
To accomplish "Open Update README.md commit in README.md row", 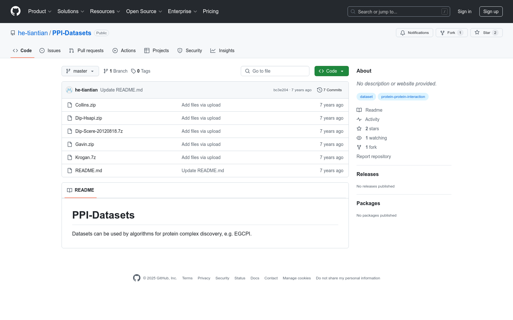I will [203, 171].
